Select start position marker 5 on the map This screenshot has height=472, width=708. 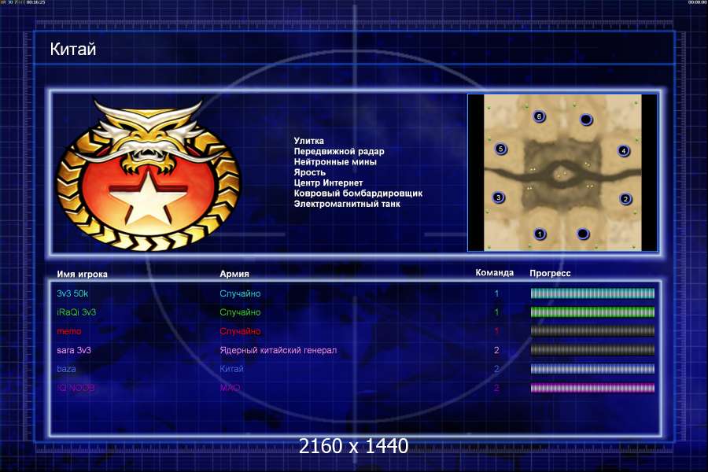(500, 149)
